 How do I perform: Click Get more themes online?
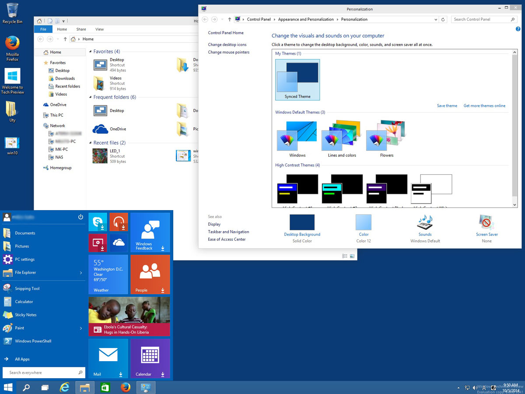pyautogui.click(x=484, y=106)
